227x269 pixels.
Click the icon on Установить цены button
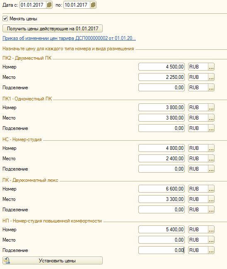tap(7, 260)
